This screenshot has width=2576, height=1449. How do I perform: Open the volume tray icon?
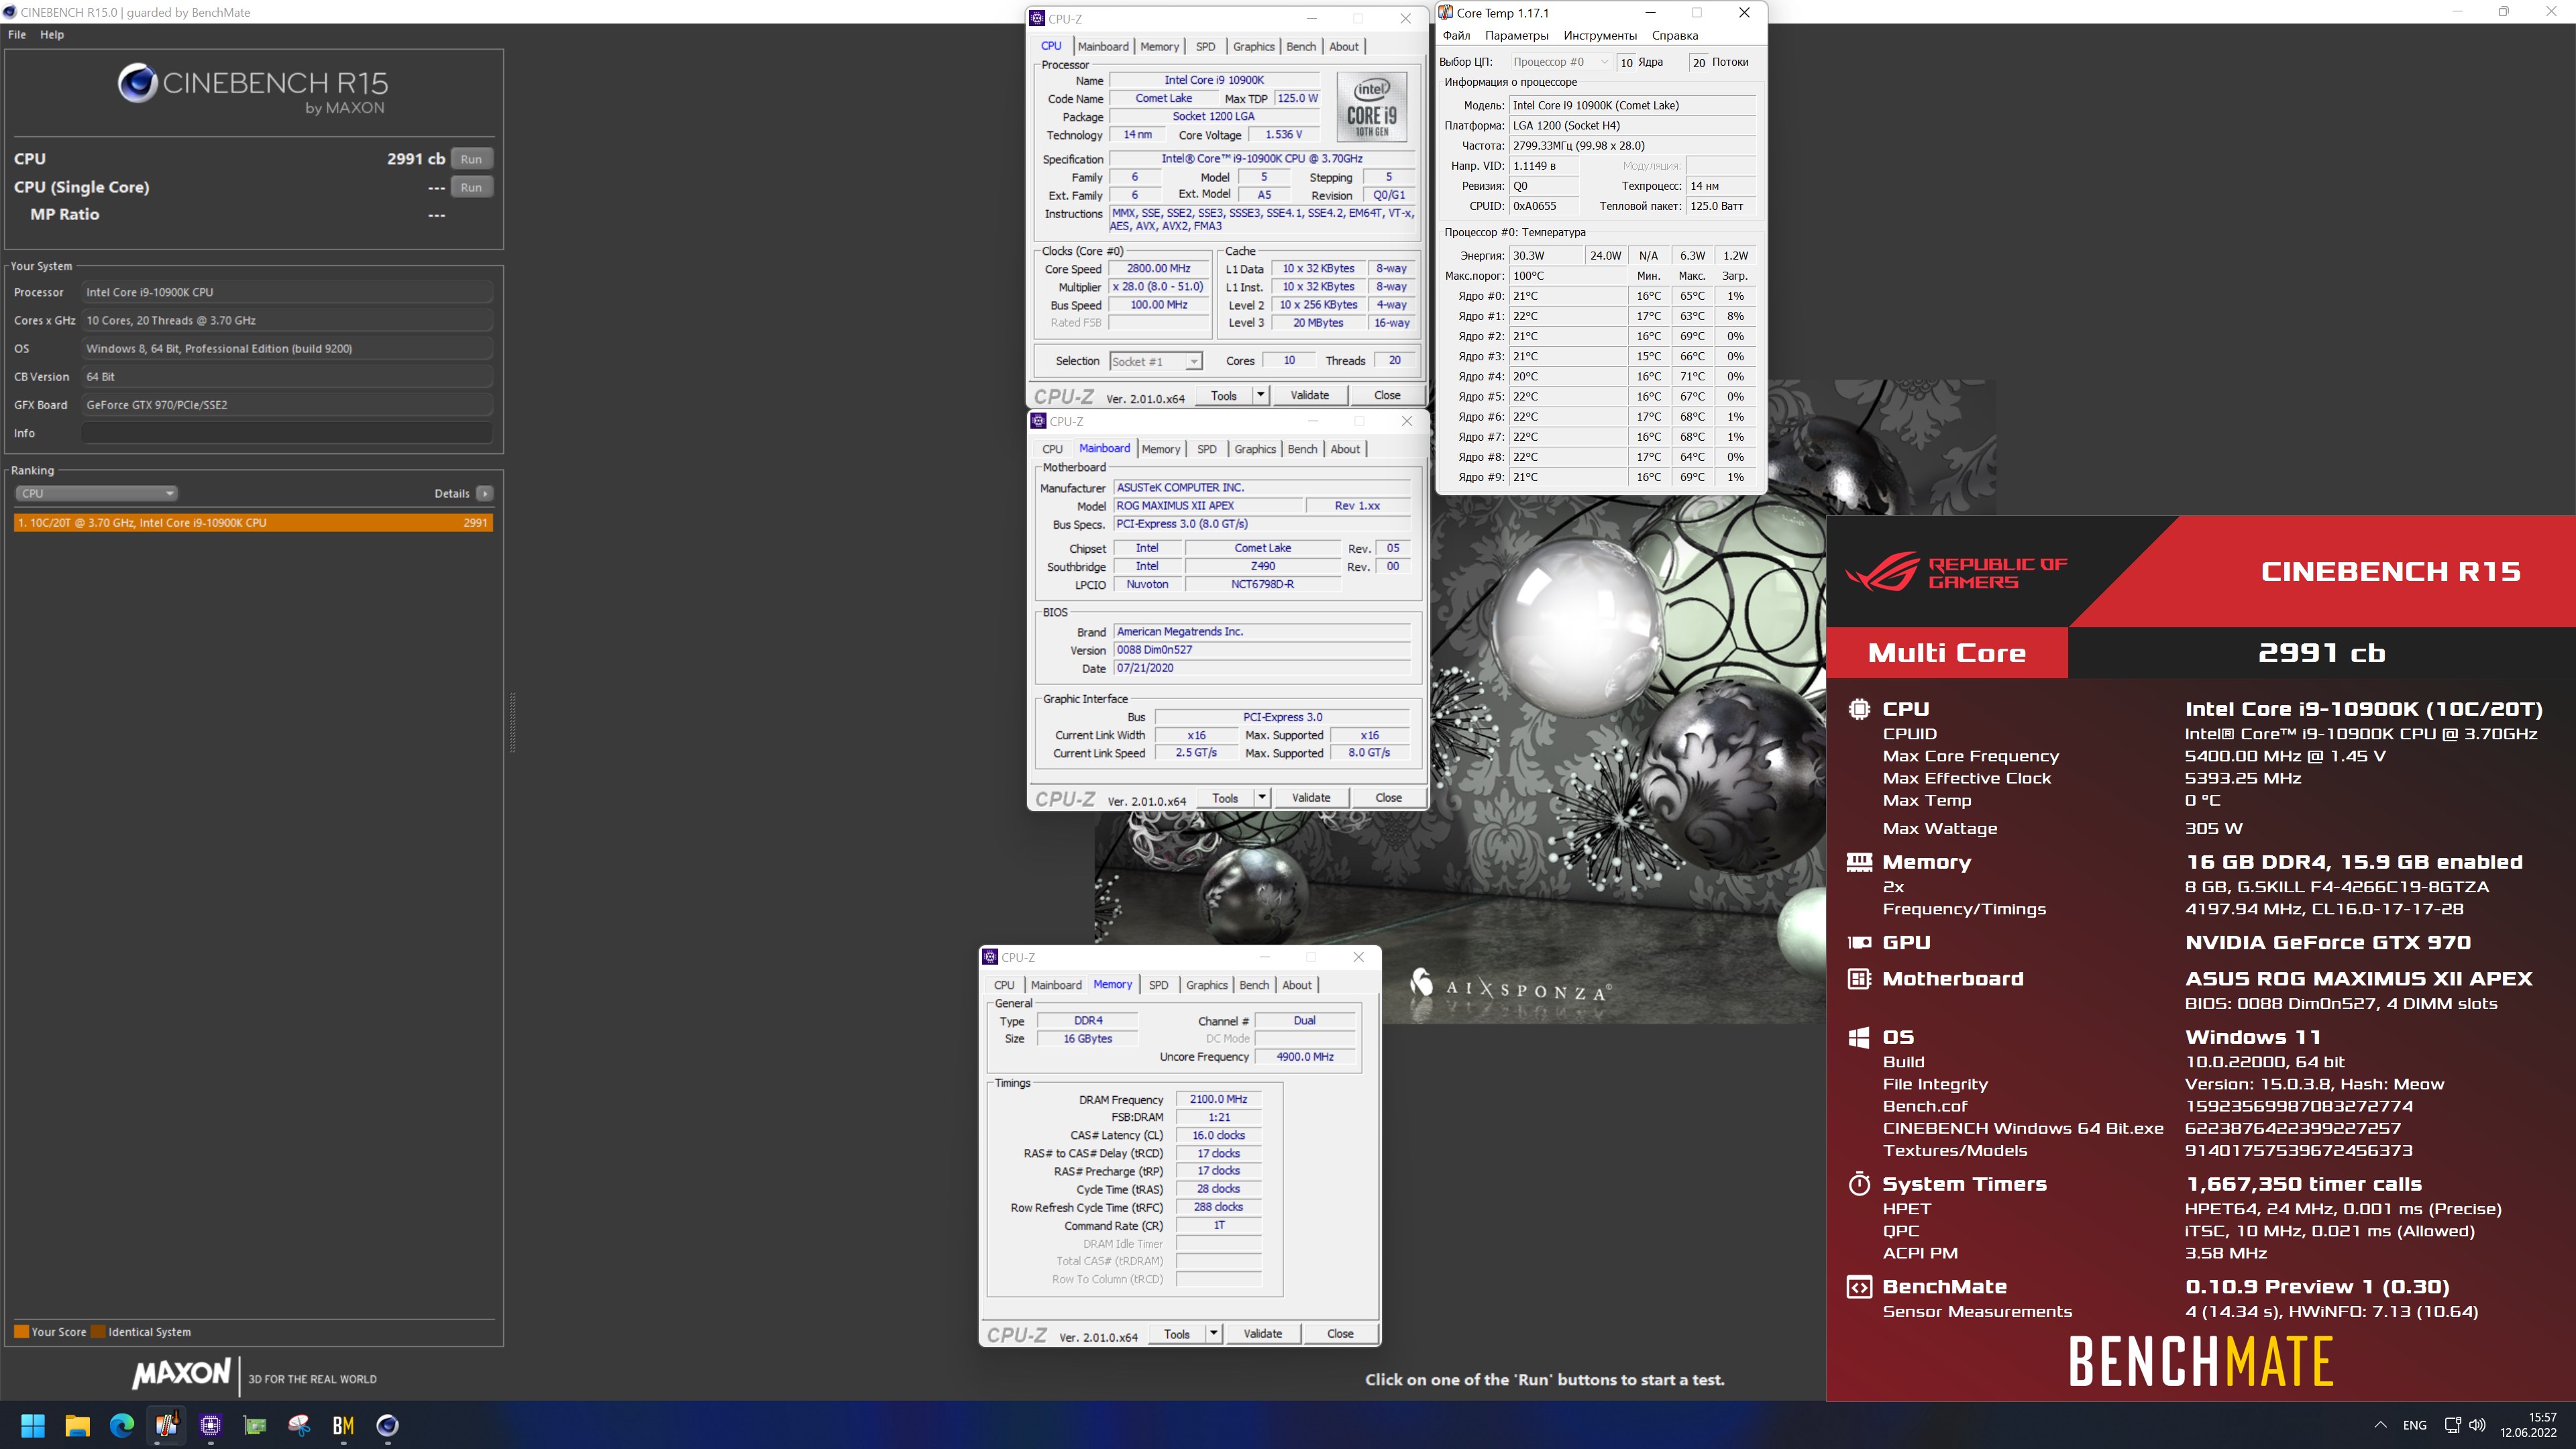2477,1425
